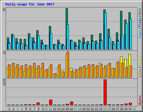The width and height of the screenshot is (143, 112).
Task: Click the 'Visits' legend label
Action: coord(140,61)
